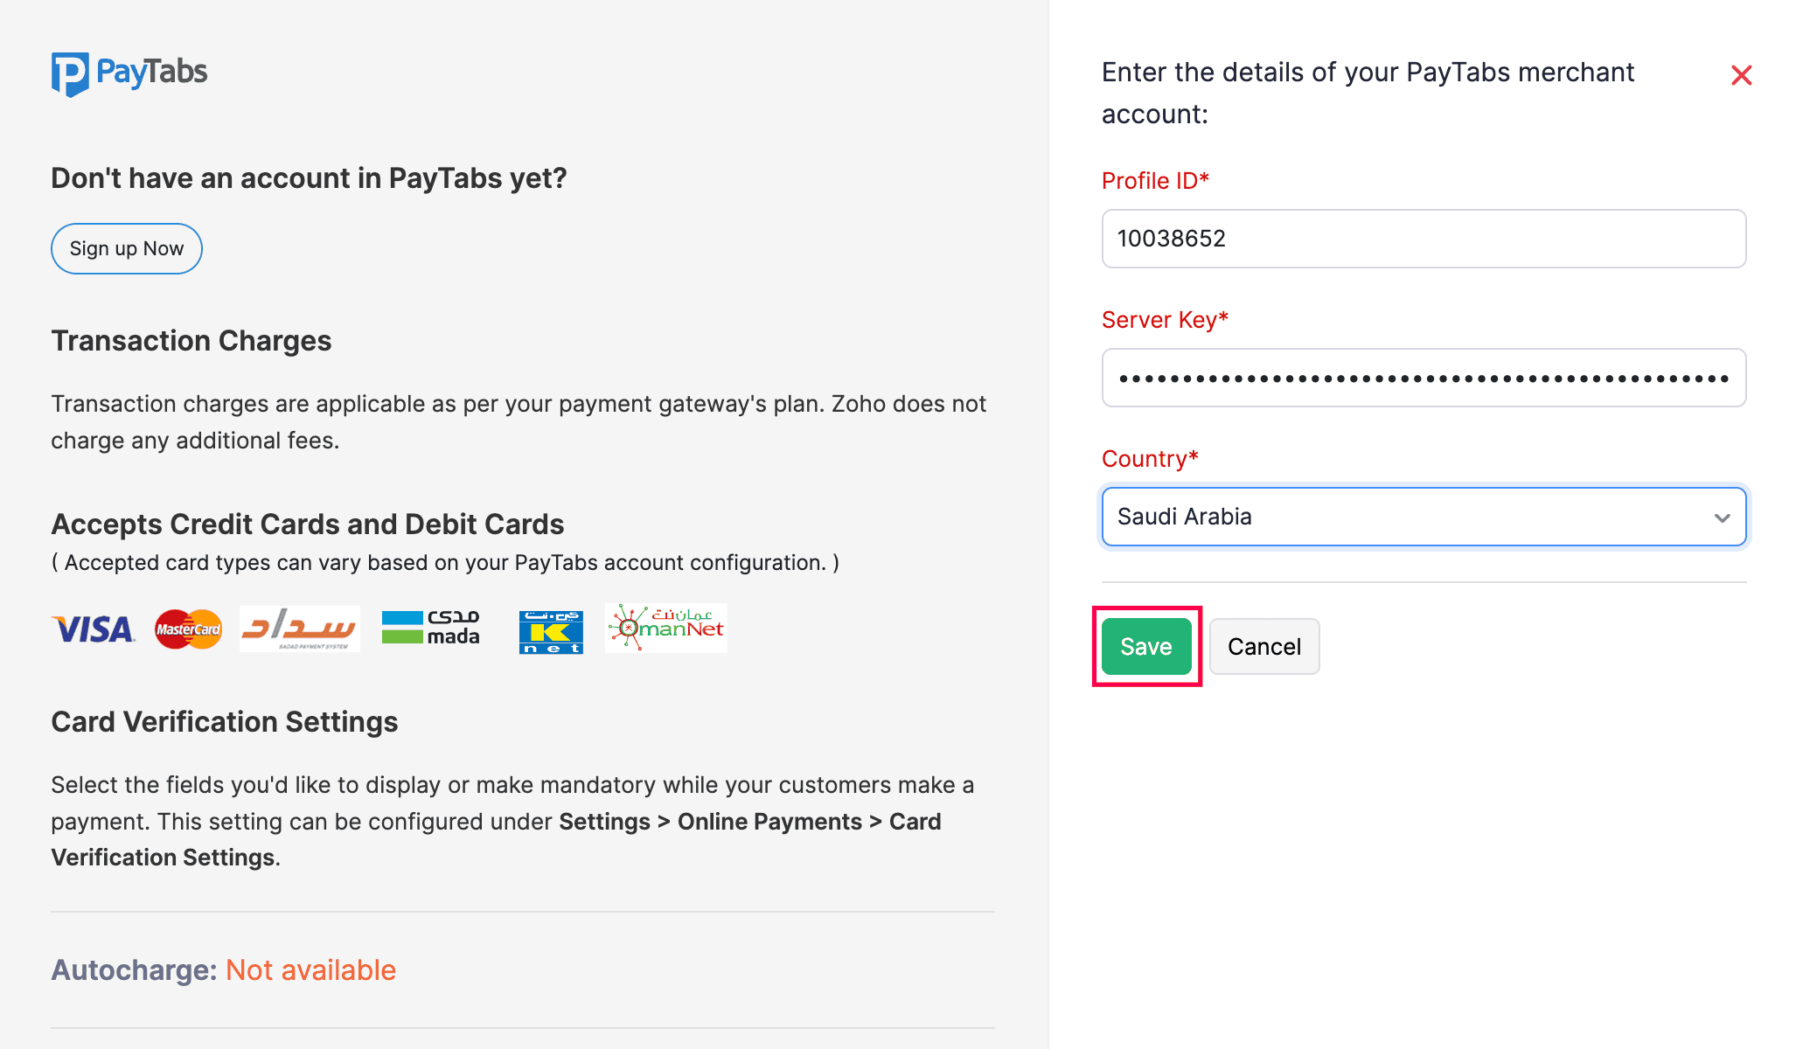Save the PayTabs merchant account details
Viewport: 1796px width, 1049px height.
click(1145, 647)
